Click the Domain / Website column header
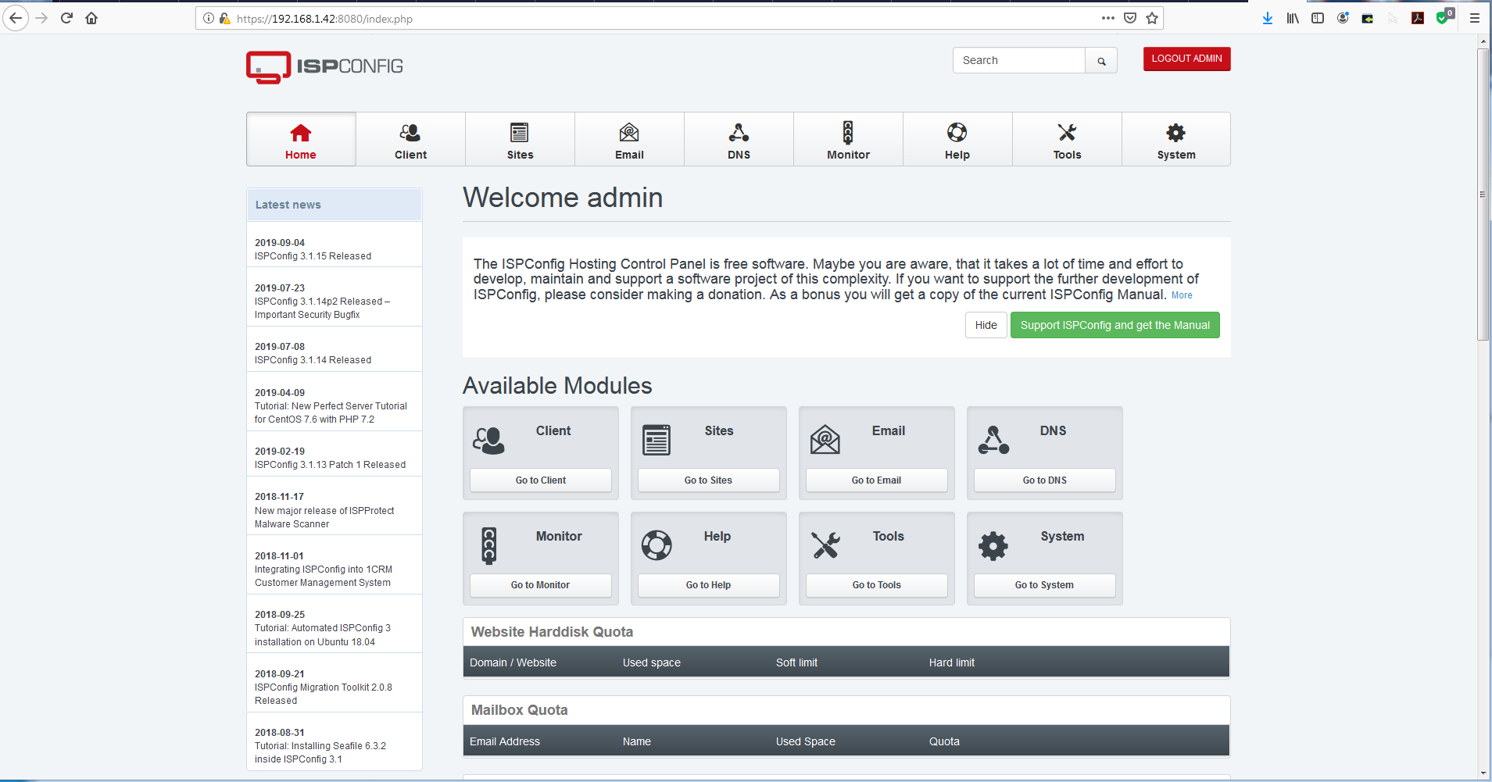The width and height of the screenshot is (1492, 782). 513,662
